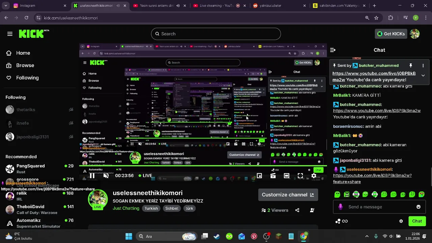Image resolution: width=432 pixels, height=243 pixels.
Task: Open the chat settings gear
Action: point(401,221)
